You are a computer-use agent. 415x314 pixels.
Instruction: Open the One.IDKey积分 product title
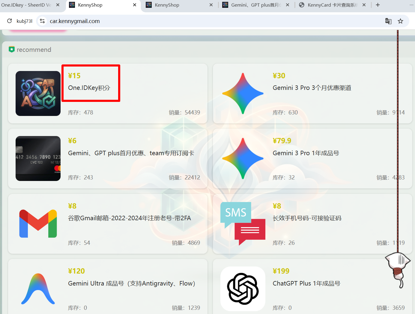click(x=89, y=88)
